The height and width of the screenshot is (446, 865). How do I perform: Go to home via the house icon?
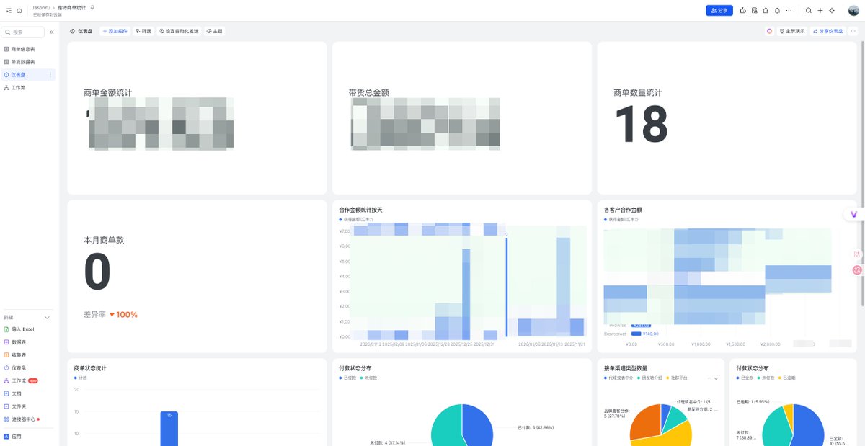pyautogui.click(x=19, y=11)
